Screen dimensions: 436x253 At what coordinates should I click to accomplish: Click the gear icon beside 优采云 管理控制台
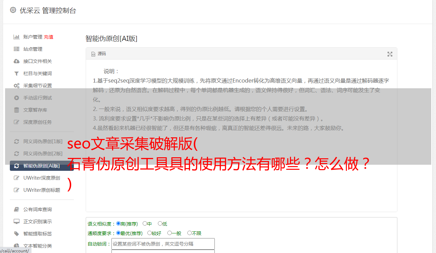pos(13,10)
